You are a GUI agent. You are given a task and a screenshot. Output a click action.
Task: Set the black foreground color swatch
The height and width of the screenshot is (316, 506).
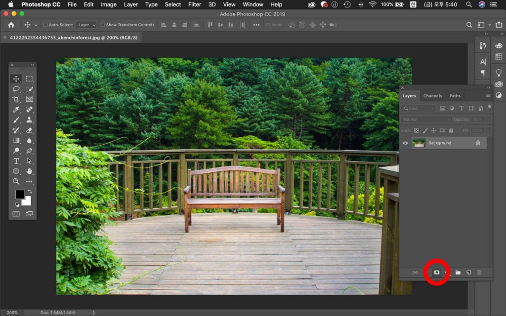pyautogui.click(x=19, y=194)
